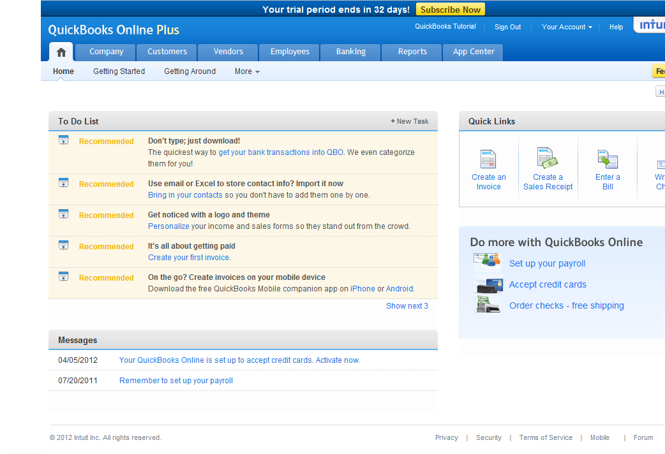Viewport: 665px width, 454px height.
Task: Click the 'Accept credit cards' link
Action: click(548, 284)
